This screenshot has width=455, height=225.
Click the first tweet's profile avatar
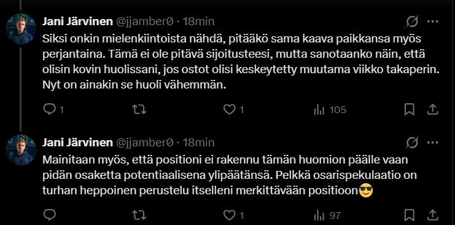pos(21,29)
